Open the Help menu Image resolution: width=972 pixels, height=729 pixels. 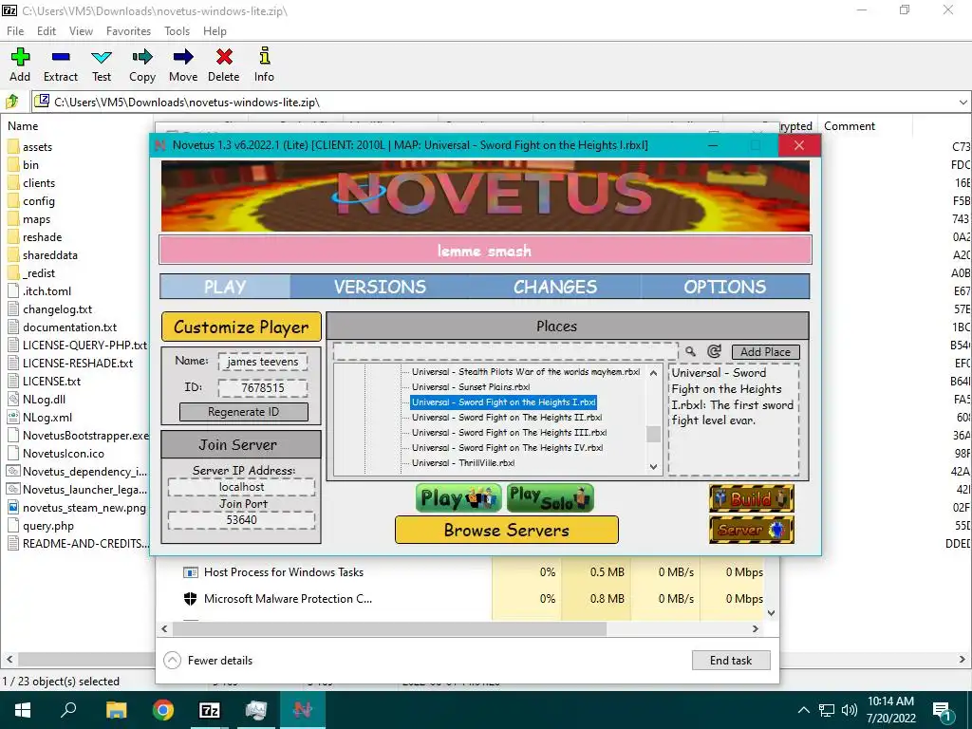pos(215,31)
